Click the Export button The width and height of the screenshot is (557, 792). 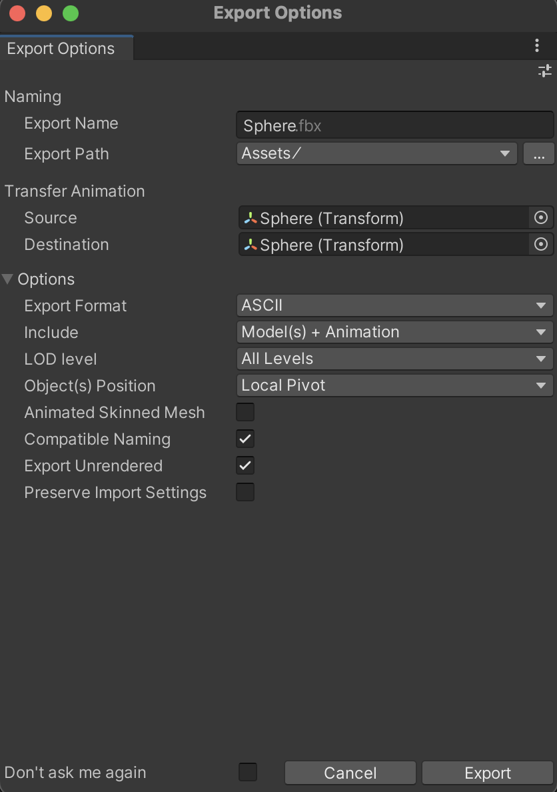pos(488,773)
